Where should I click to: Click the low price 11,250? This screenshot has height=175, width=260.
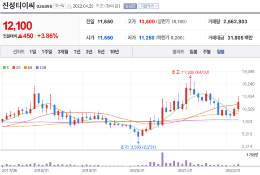coord(147,38)
